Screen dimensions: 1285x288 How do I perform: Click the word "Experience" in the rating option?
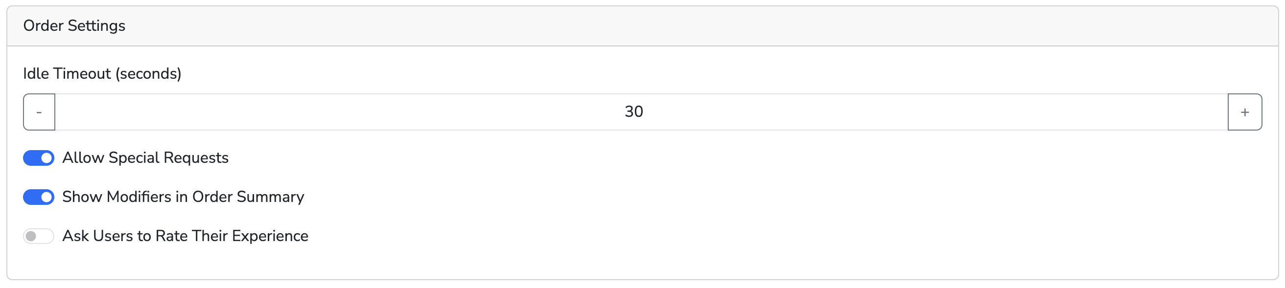270,236
